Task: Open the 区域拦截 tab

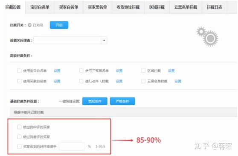Action: (x=157, y=7)
